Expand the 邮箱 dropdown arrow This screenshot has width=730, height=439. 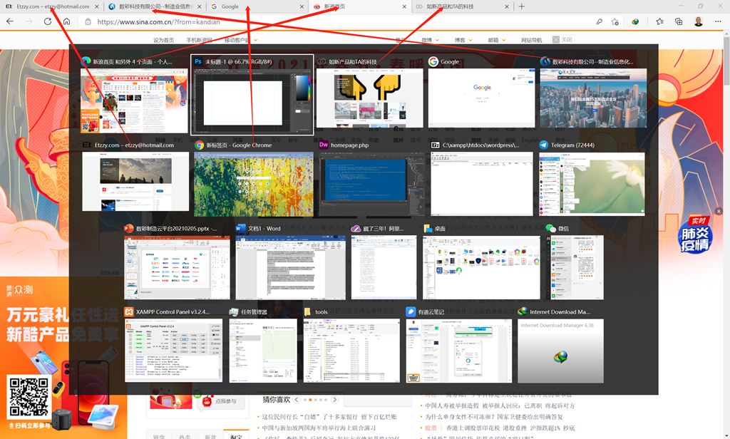(503, 40)
